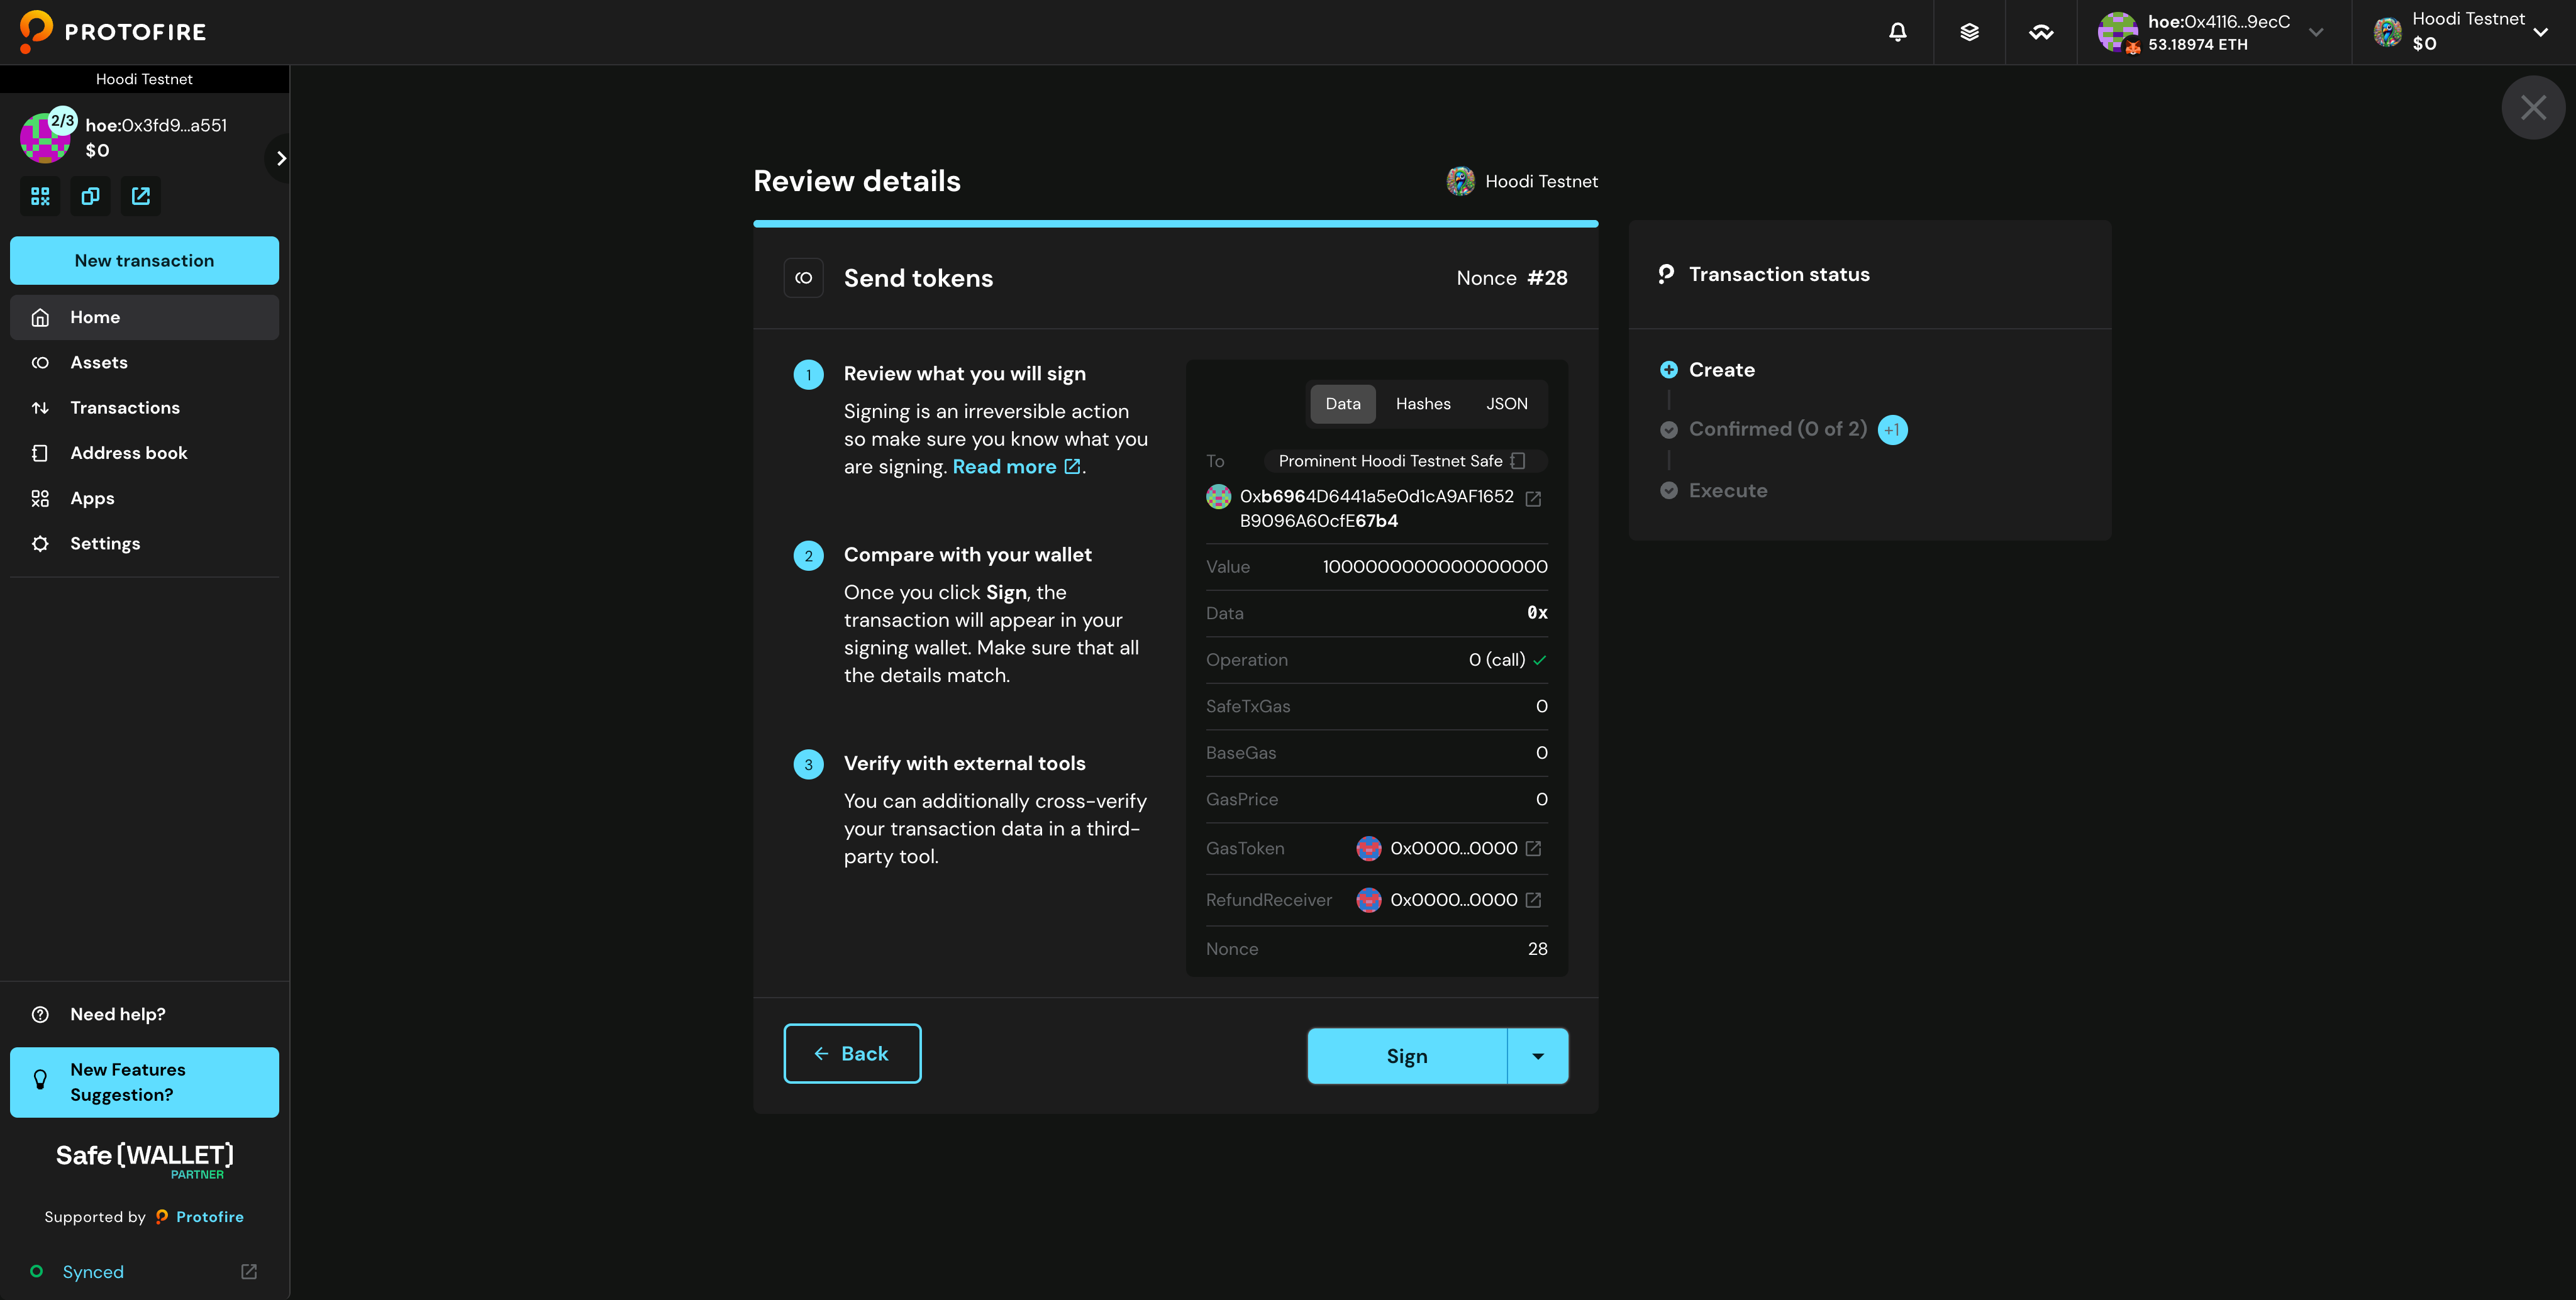
Task: Click the Sign button
Action: [1406, 1056]
